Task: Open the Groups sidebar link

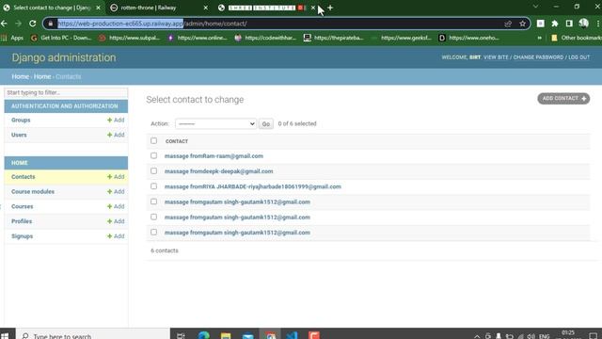Action: (x=21, y=120)
